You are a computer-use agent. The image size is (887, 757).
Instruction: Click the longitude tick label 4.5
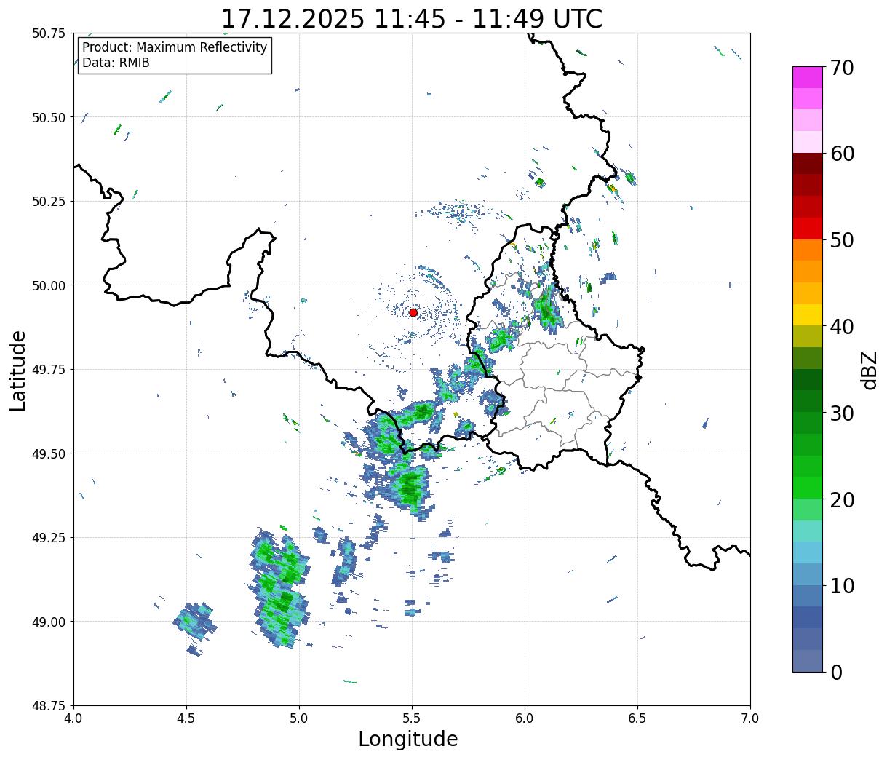[x=187, y=718]
